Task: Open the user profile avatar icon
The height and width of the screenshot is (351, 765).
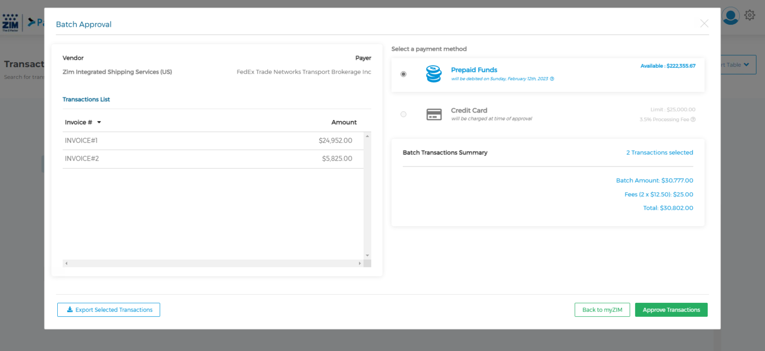Action: pos(731,15)
